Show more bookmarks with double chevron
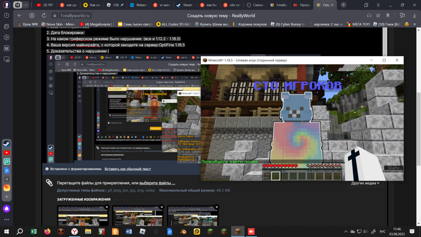This screenshot has height=237, width=421. click(415, 24)
